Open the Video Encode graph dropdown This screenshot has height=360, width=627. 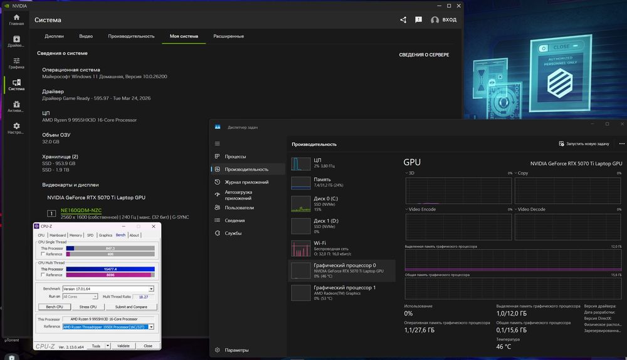coord(407,209)
